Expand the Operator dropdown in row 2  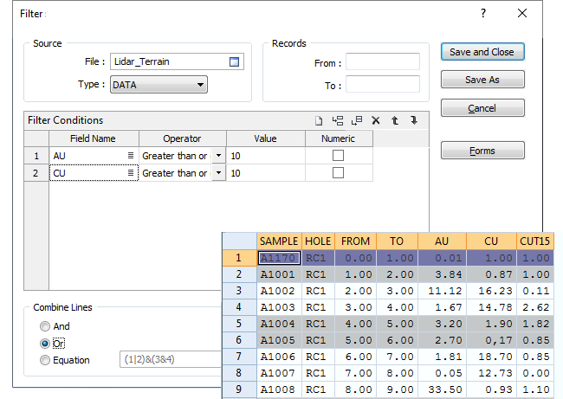pyautogui.click(x=218, y=173)
